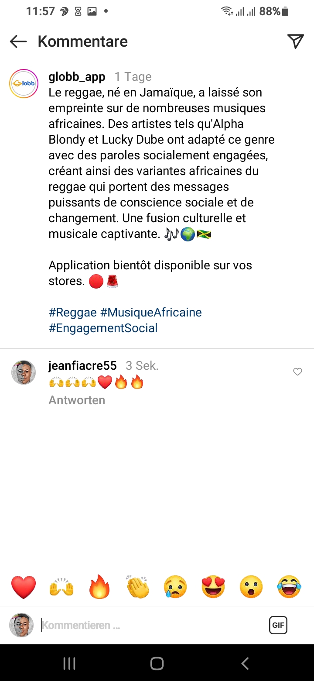Focus the Kommentieren input field
Viewport: 314px width, 681px height.
148,625
